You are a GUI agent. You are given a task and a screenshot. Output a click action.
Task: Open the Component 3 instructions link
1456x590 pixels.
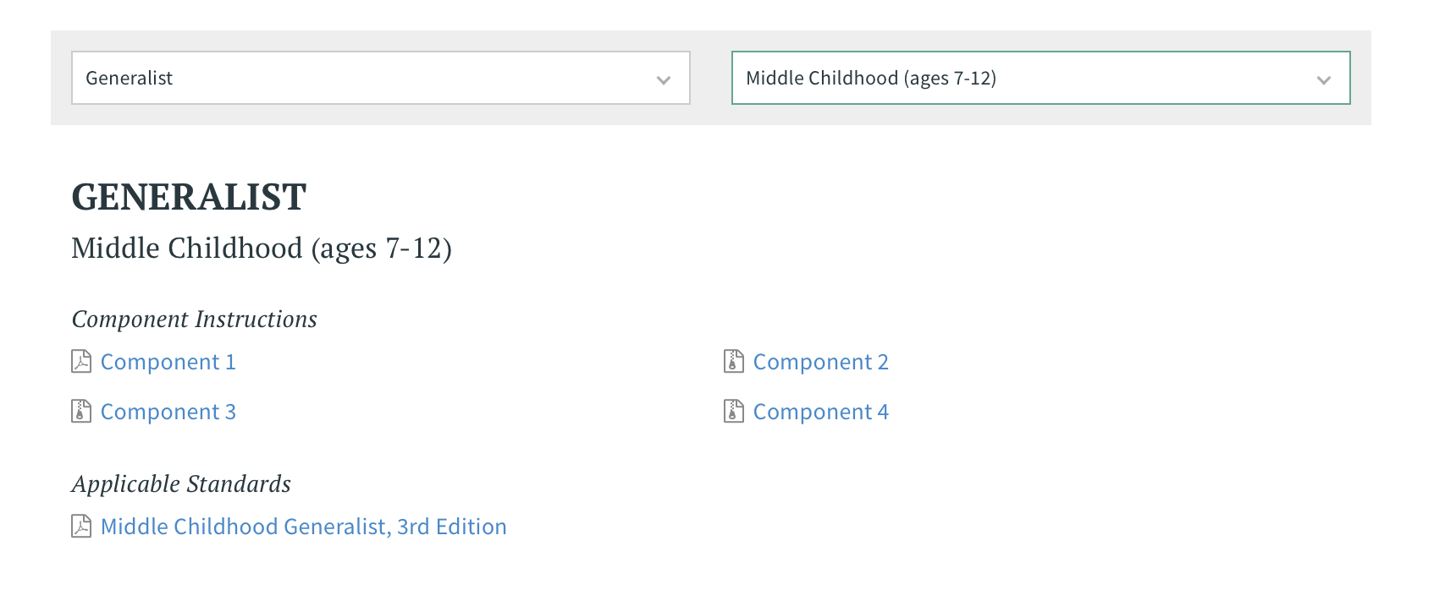(168, 412)
